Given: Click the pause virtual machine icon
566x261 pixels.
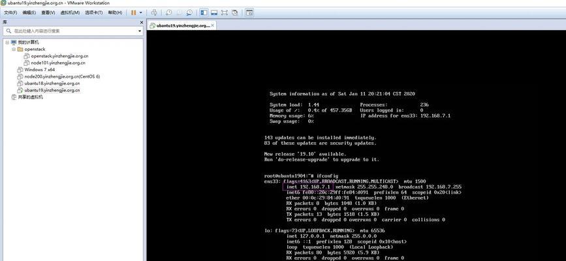Looking at the screenshot, I should [134, 12].
